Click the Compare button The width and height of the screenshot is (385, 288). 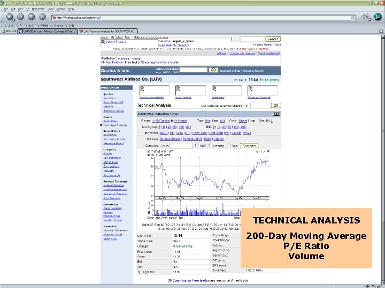click(x=249, y=146)
